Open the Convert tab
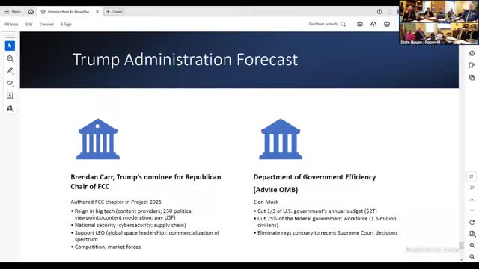Screen dimensions: 479x269 (x=46, y=24)
